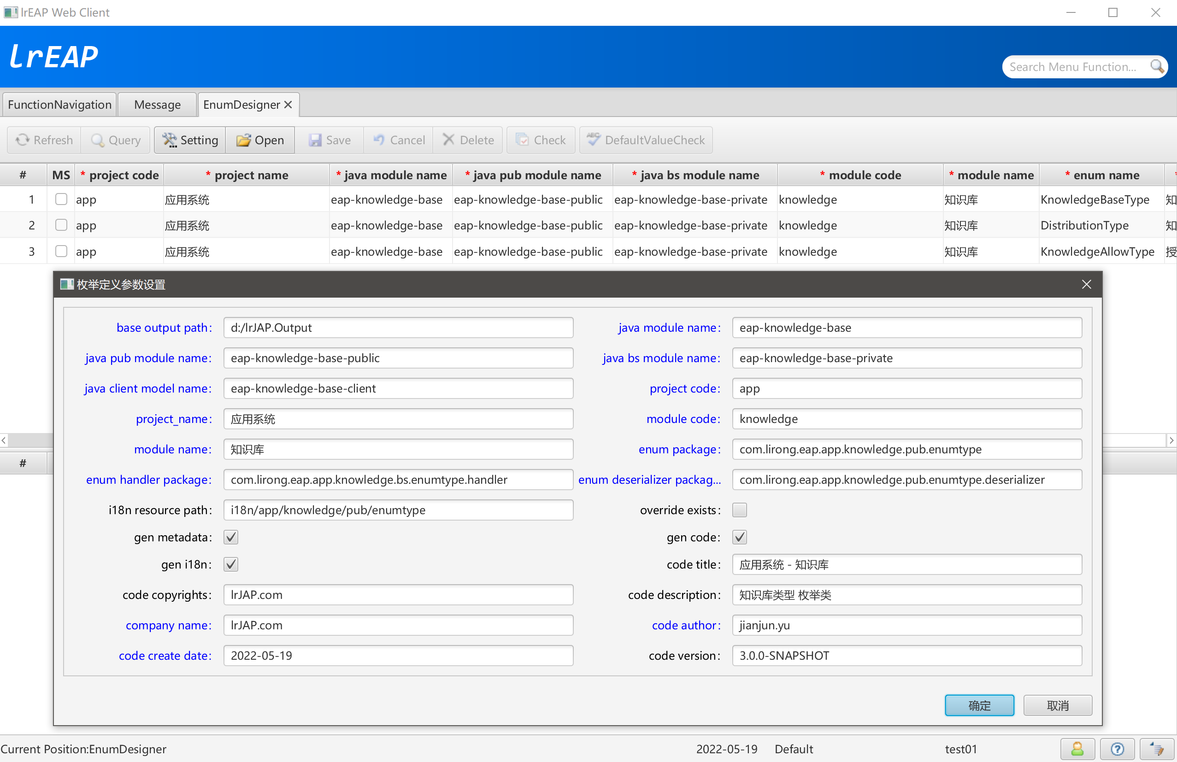Uncheck the gen metadata checkbox
Viewport: 1177px width, 762px height.
pos(231,537)
